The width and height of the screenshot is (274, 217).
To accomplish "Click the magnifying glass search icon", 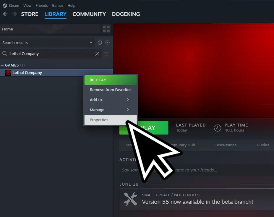I will click(5, 54).
